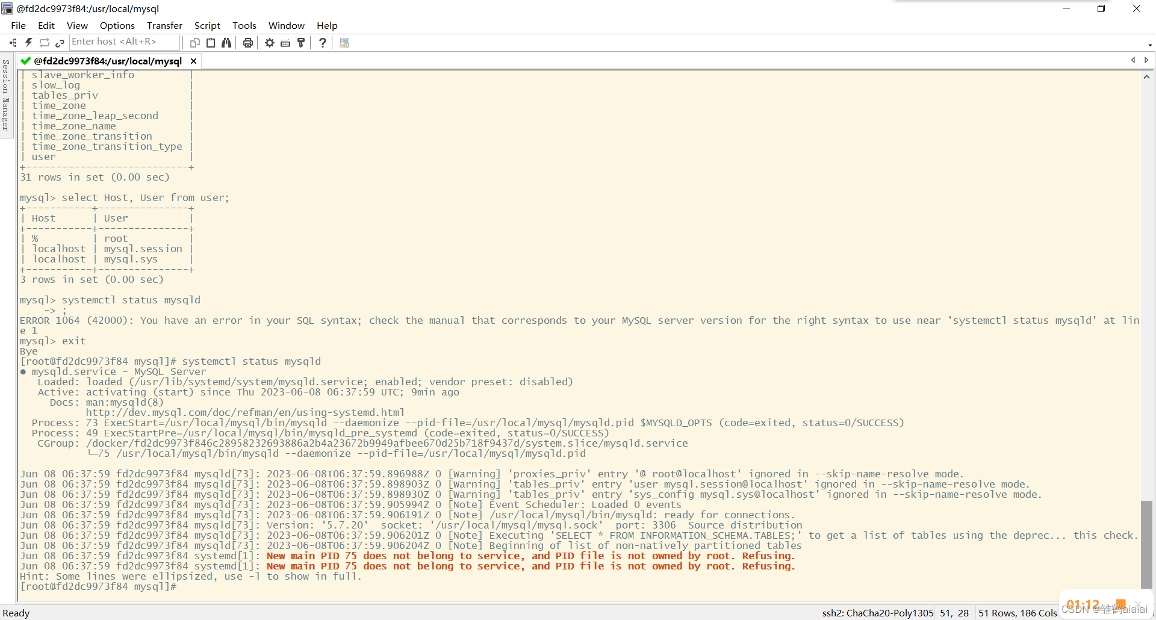Viewport: 1156px width, 620px height.
Task: Open the Help menu
Action: click(327, 25)
